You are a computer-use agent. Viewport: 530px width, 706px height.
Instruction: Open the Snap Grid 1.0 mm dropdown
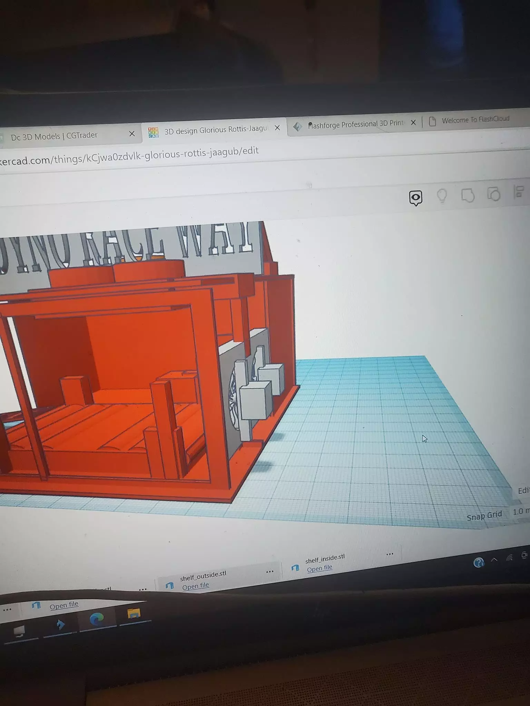[x=520, y=512]
